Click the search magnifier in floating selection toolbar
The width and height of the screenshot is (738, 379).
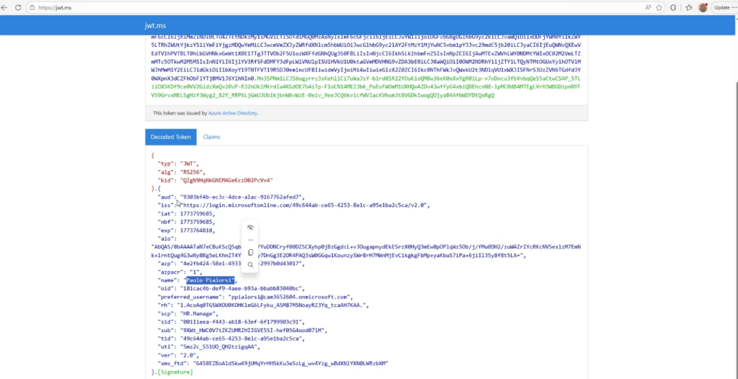pyautogui.click(x=251, y=265)
